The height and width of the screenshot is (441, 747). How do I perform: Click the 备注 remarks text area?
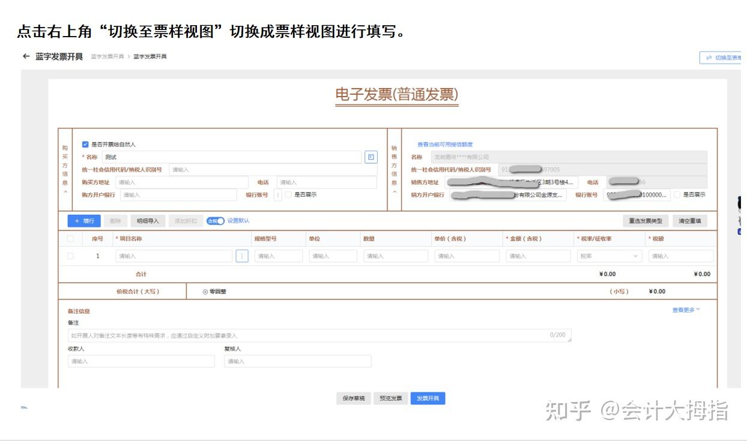(320, 335)
